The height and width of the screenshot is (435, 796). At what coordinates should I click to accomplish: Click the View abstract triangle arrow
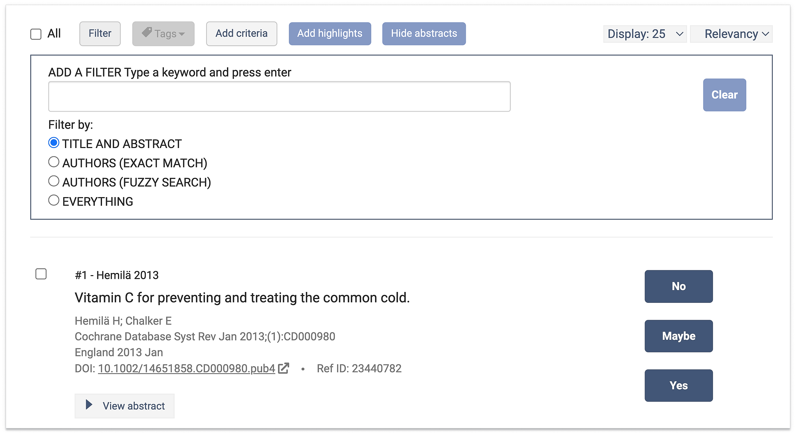tap(89, 405)
